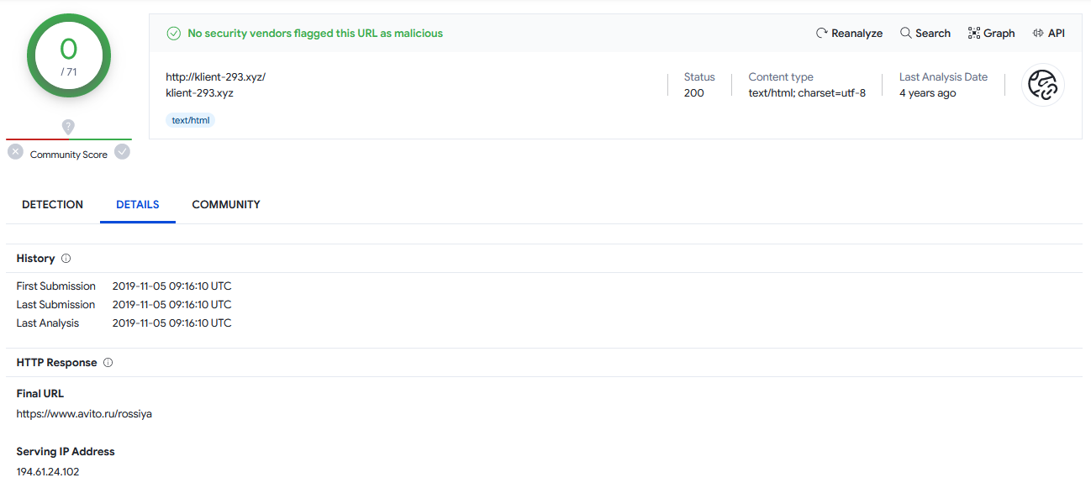This screenshot has width=1091, height=488.
Task: Click the http://klient-293.xyz/ URL text
Action: coord(215,77)
